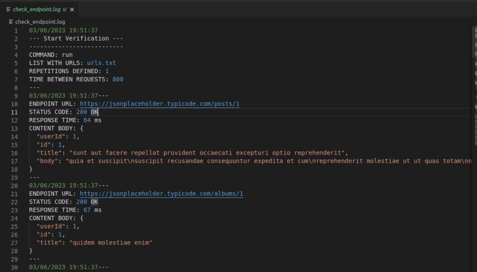Click line number 13 in the gutter

(x=14, y=129)
